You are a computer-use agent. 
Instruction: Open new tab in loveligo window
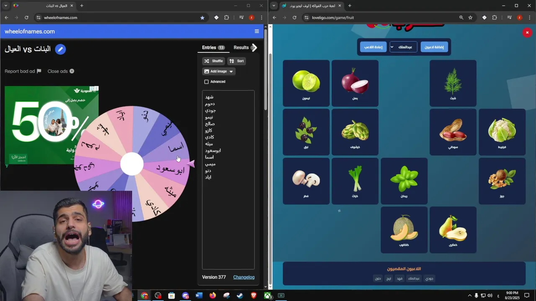(x=350, y=5)
